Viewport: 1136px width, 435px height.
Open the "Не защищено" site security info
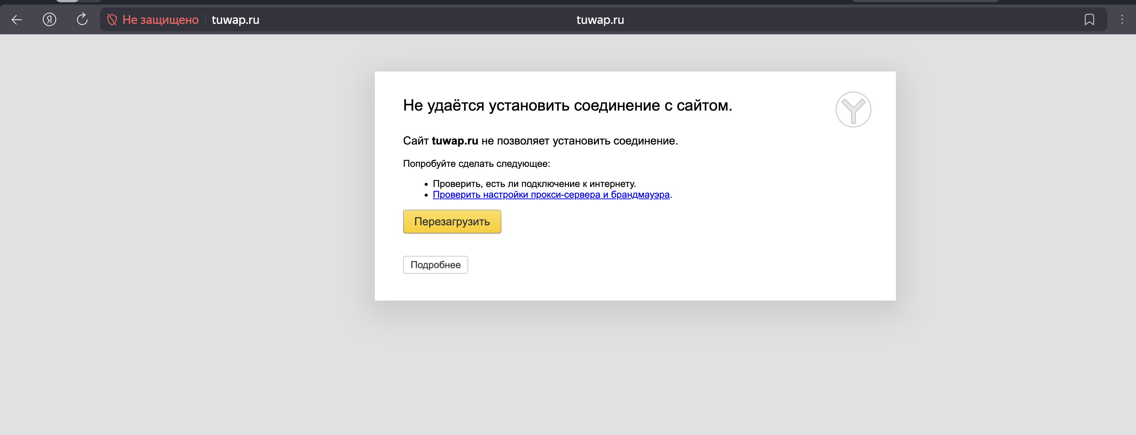[160, 20]
